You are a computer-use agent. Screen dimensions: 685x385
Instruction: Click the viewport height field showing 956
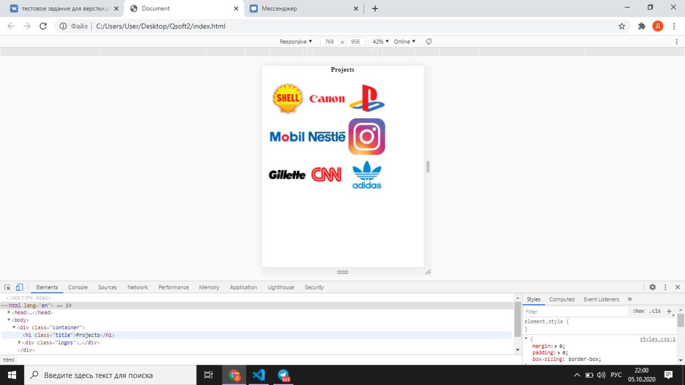[355, 41]
